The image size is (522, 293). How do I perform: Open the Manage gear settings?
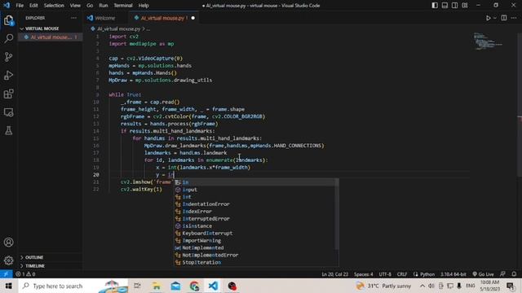pos(9,260)
